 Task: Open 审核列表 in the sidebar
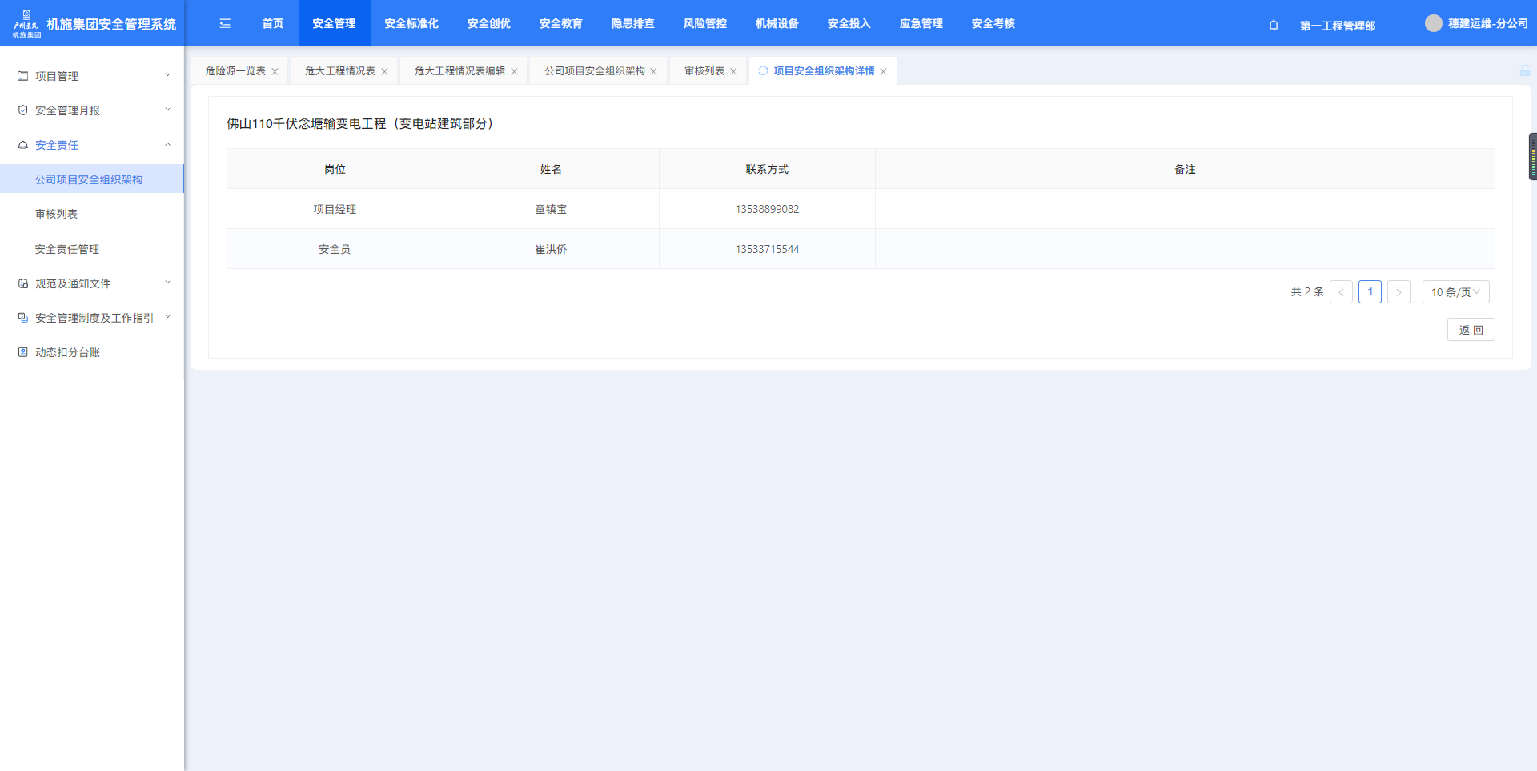pos(56,214)
